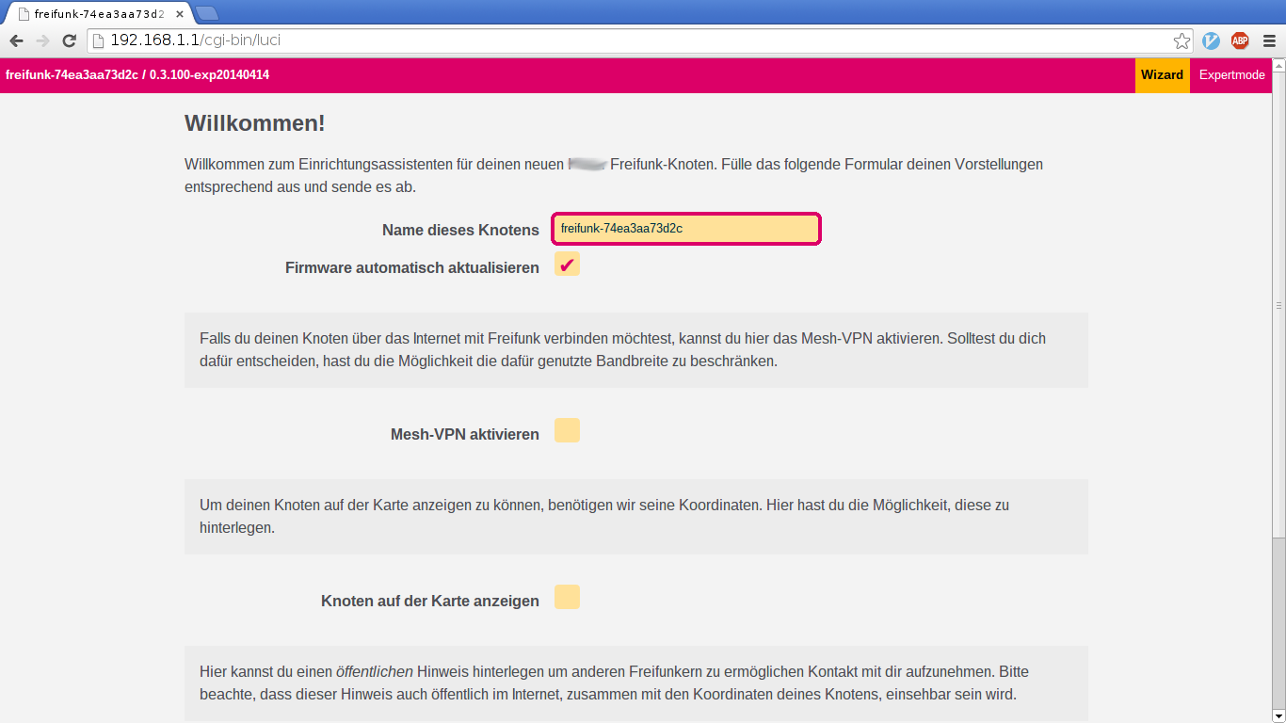
Task: Close the freifunk browser tab
Action: [179, 14]
